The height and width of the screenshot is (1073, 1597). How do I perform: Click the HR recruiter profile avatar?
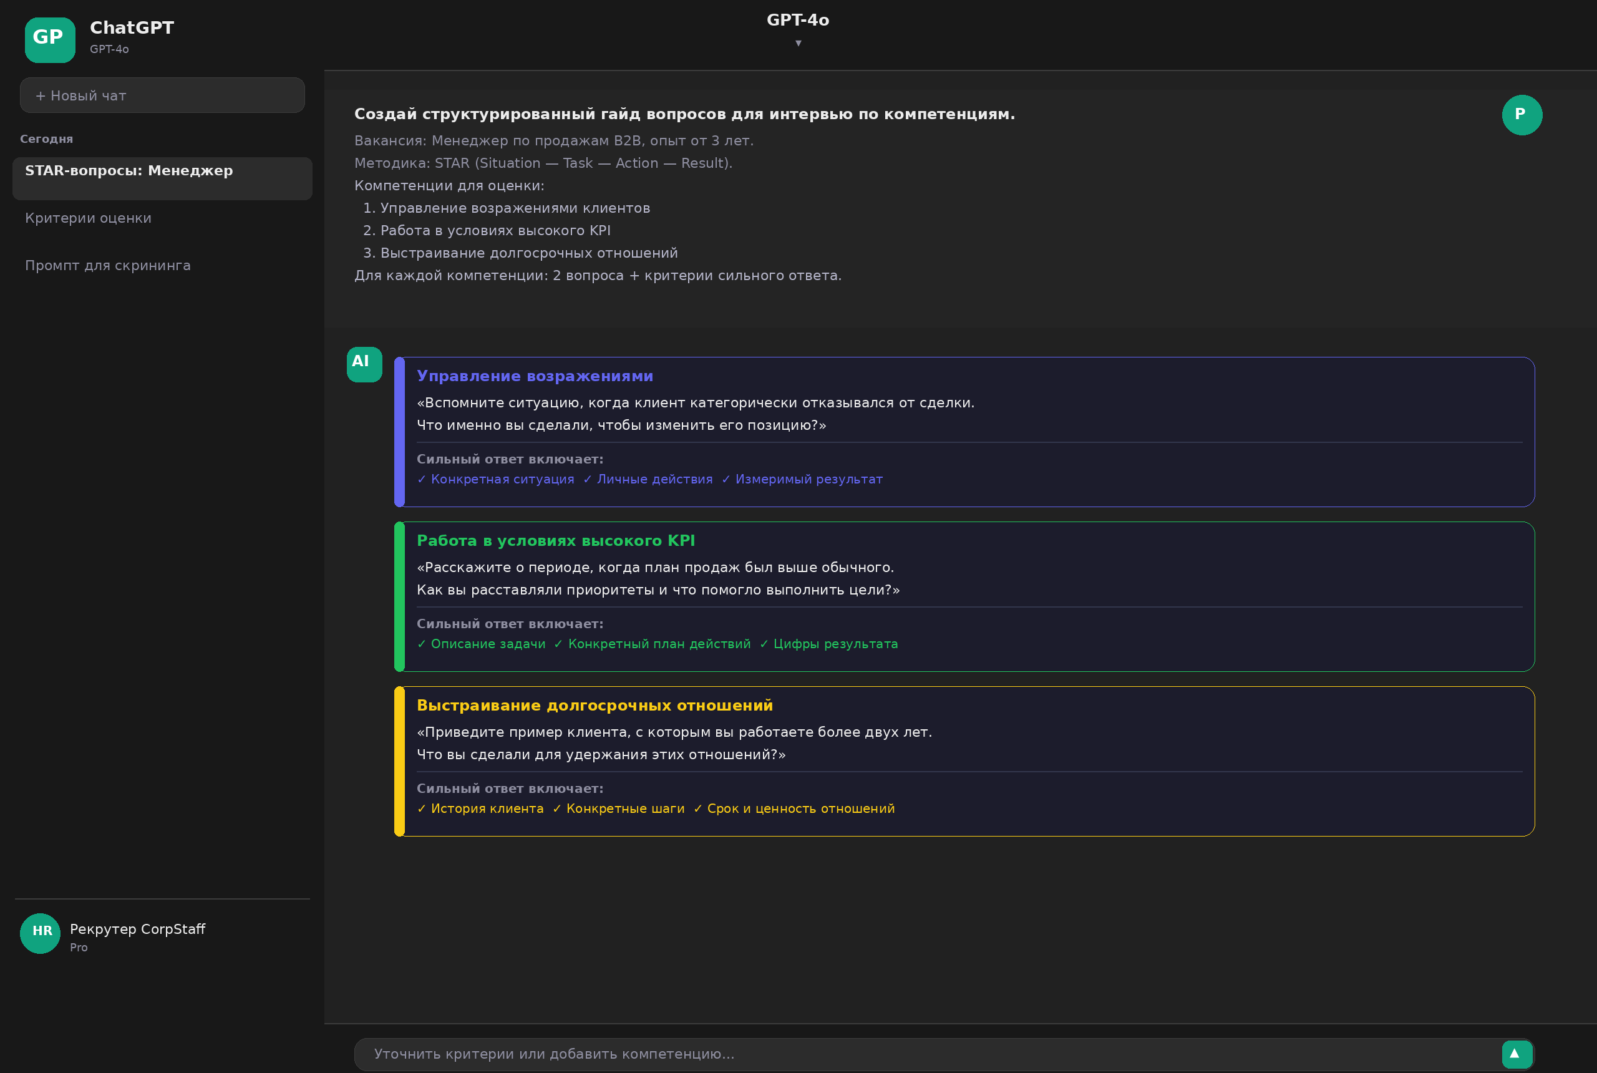41,933
